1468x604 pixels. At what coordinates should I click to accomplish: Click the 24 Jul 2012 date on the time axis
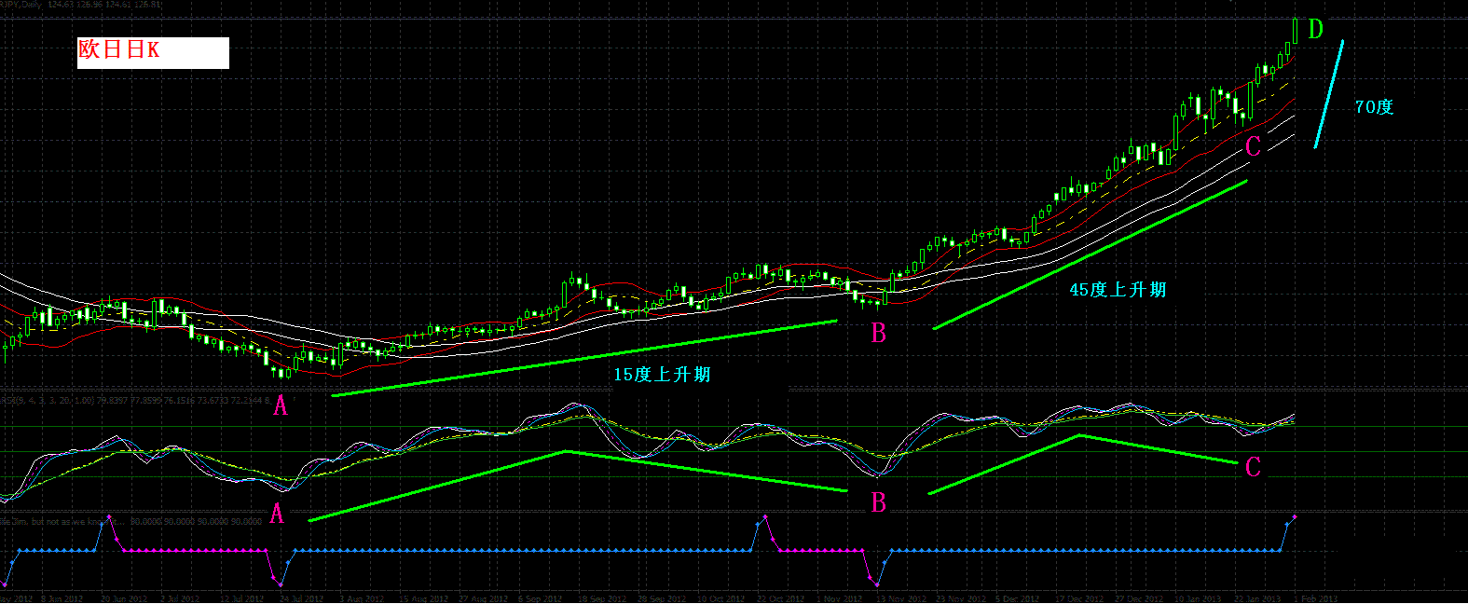[x=301, y=598]
